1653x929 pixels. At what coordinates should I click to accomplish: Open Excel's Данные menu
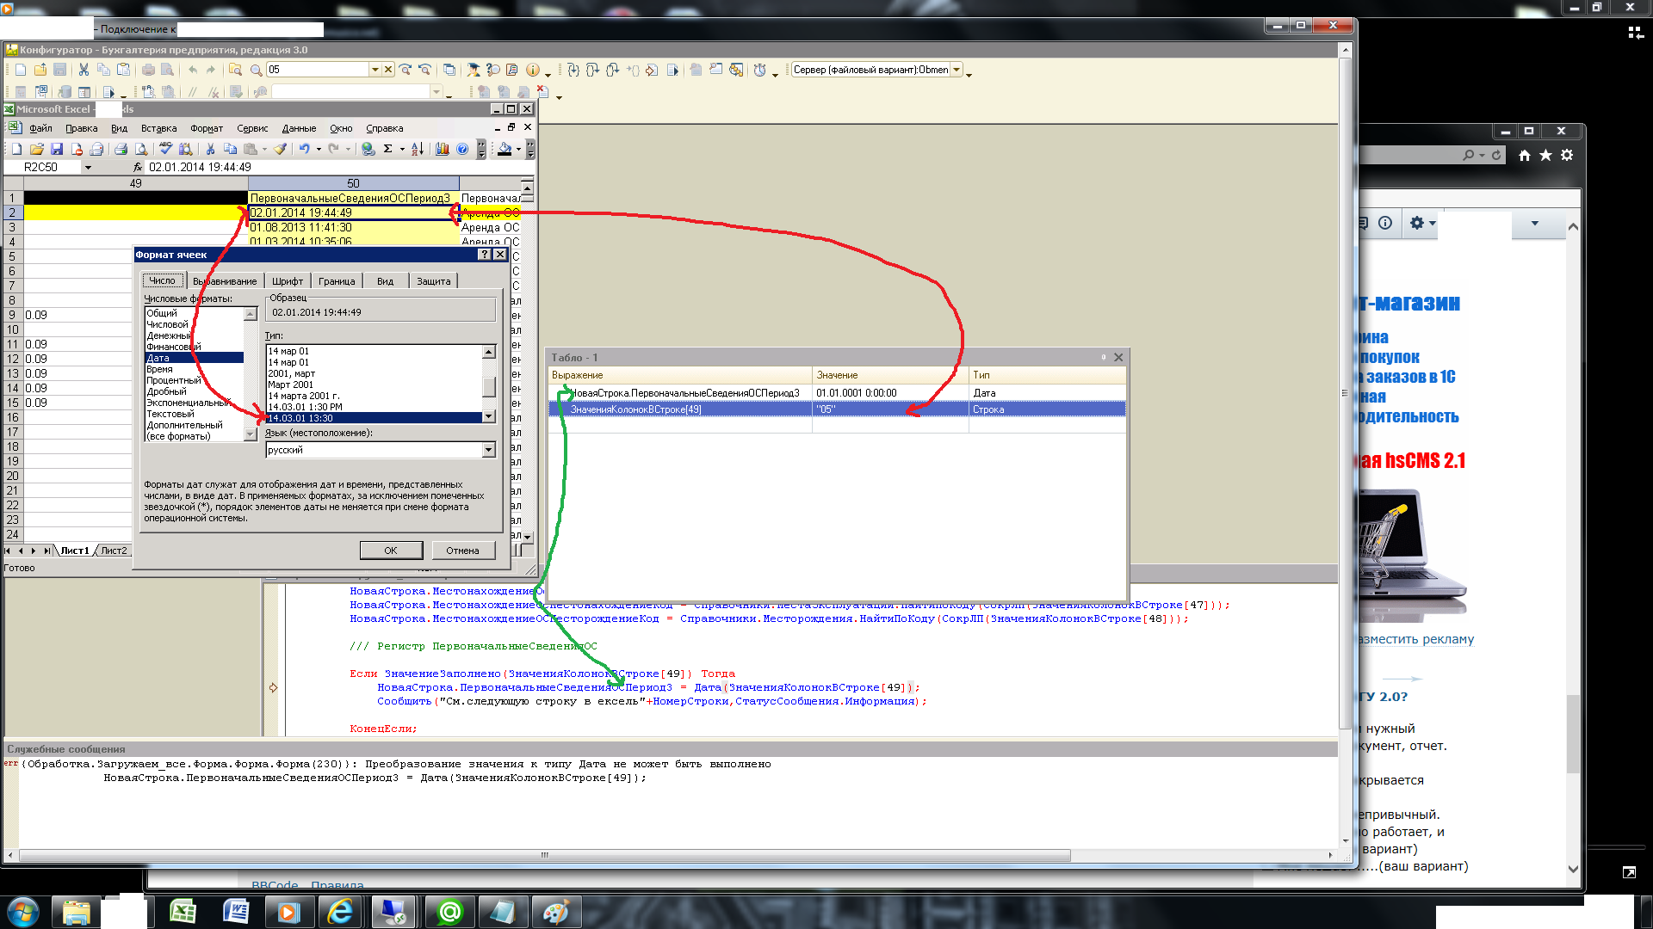pos(299,128)
